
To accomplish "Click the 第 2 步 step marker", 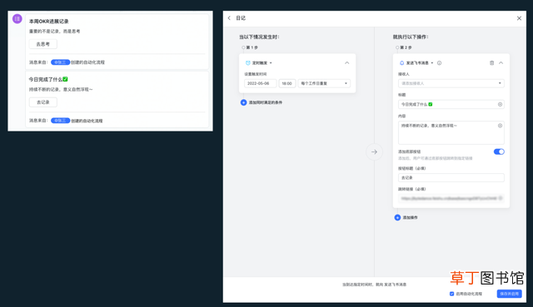I will click(404, 47).
